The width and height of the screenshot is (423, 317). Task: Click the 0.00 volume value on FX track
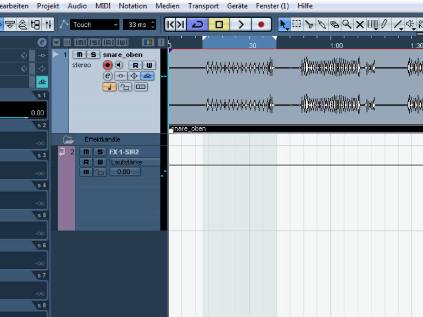(x=124, y=172)
